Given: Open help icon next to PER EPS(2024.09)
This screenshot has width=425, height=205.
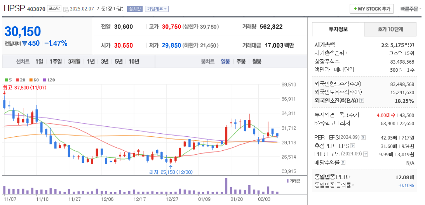Looking at the screenshot, I should (x=363, y=138).
